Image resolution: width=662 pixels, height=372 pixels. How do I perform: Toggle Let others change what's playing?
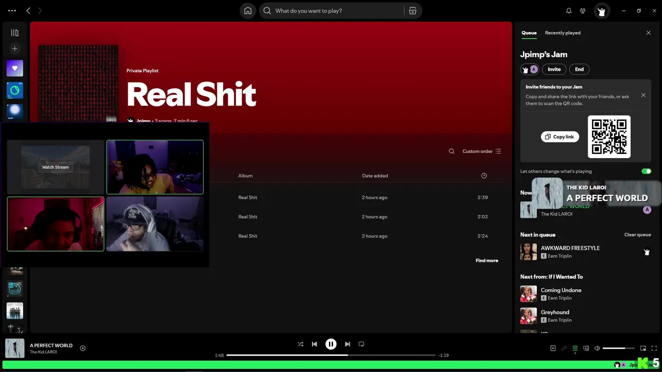(646, 171)
